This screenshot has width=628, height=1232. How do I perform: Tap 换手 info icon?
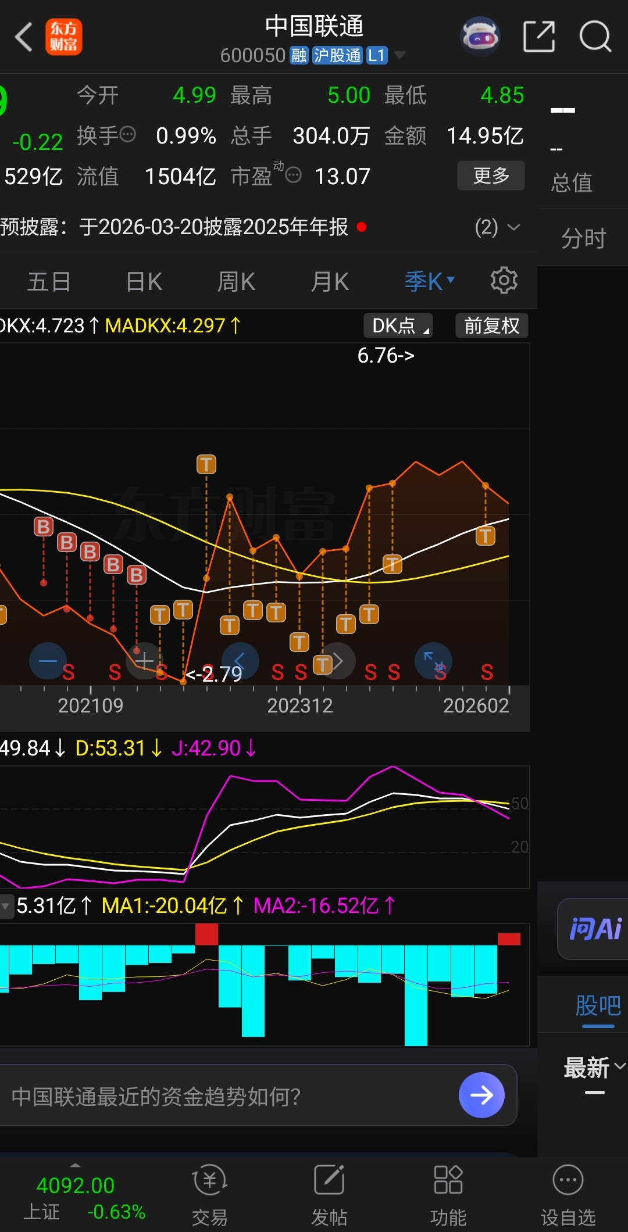(128, 134)
